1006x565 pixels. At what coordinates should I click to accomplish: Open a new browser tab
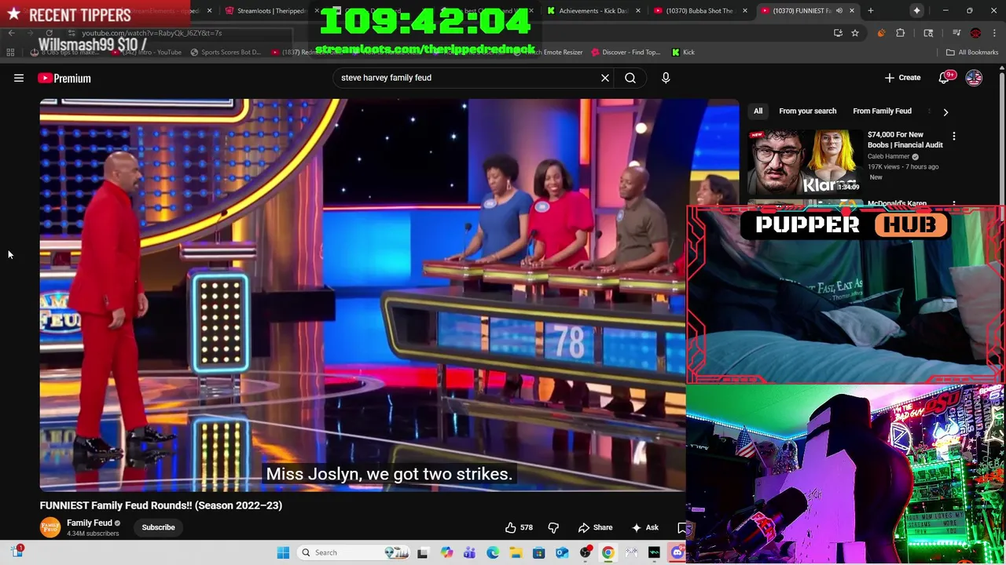click(x=871, y=11)
